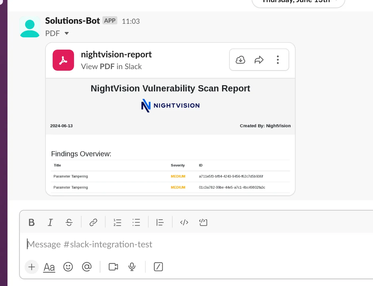Click the first Parameter Tampering finding
Viewport: 373px width, 286px height.
(71, 176)
